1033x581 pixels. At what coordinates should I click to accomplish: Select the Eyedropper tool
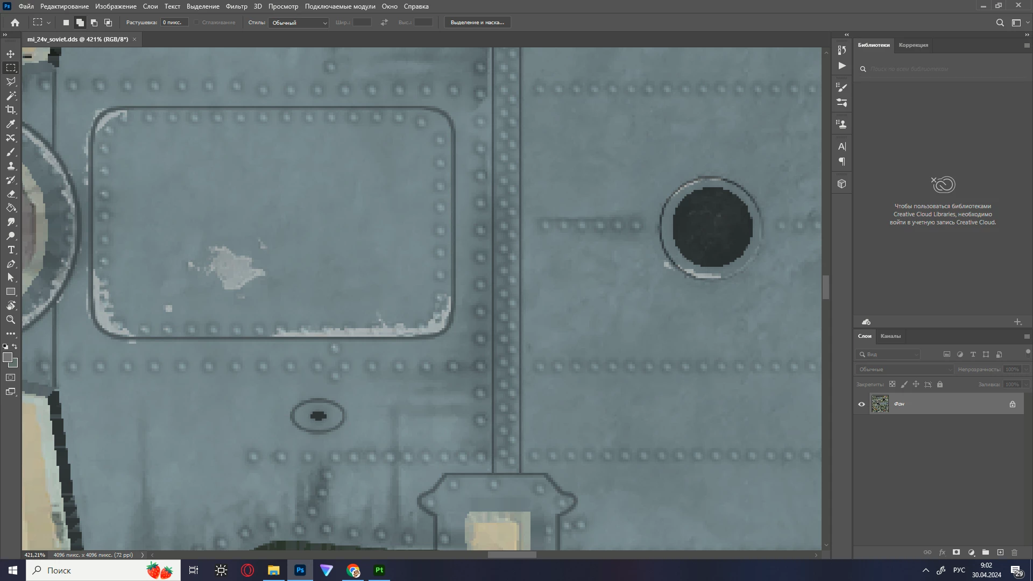[x=11, y=124]
